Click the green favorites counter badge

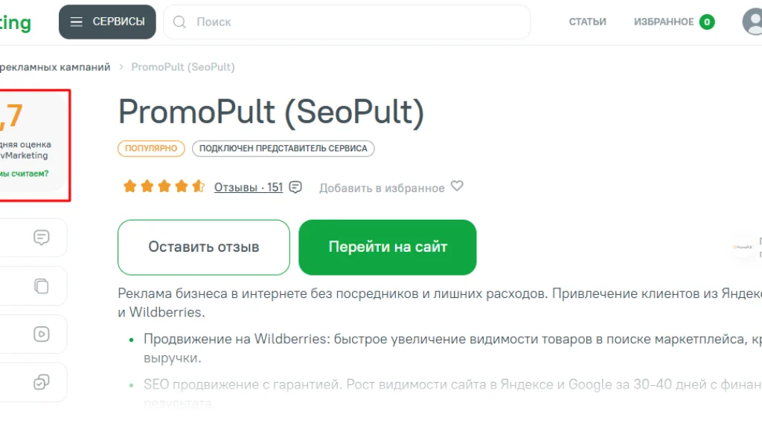coord(707,22)
